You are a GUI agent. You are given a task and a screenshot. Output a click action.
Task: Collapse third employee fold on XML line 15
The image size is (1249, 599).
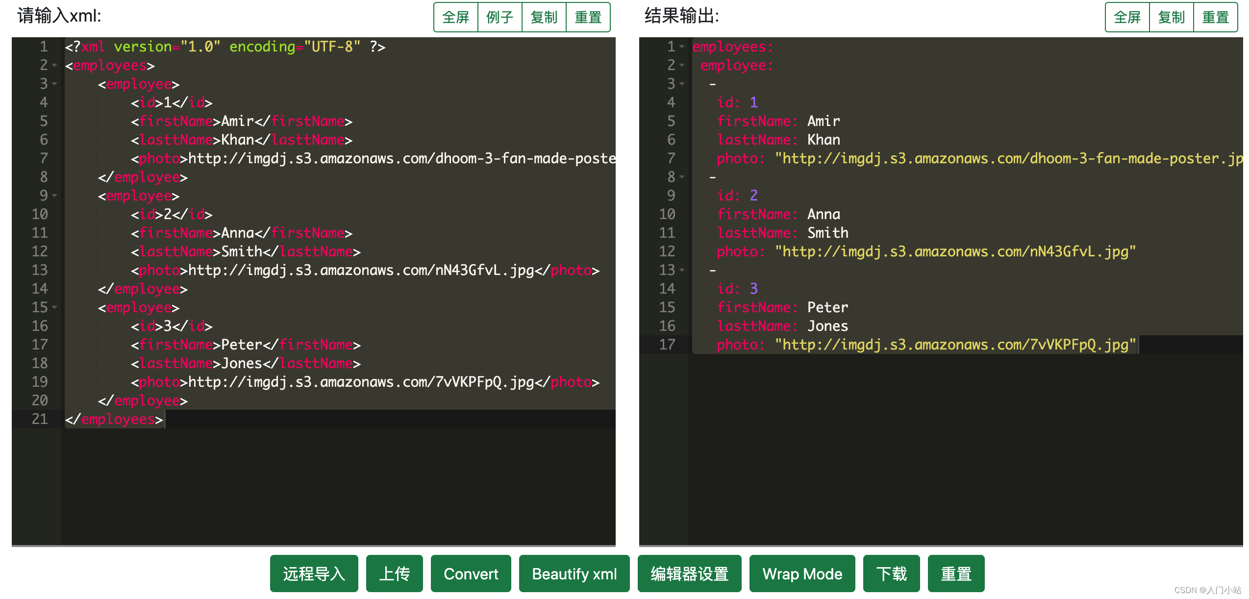pos(54,307)
